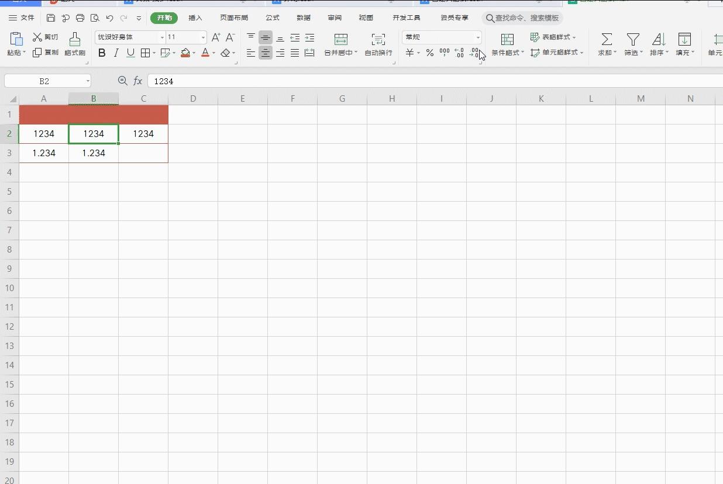This screenshot has height=484, width=723.
Task: Click distributed alignment icon
Action: coord(309,53)
